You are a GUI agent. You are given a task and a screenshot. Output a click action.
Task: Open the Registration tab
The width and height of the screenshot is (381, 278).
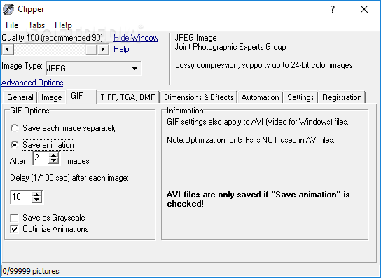(x=342, y=97)
